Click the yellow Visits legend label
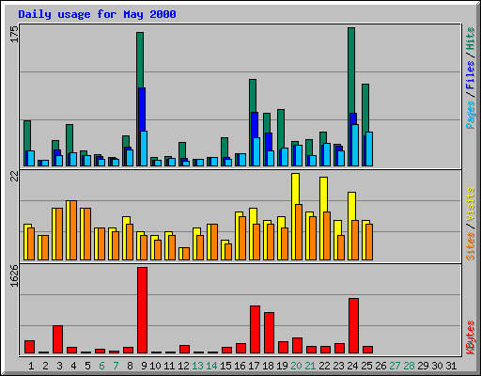This screenshot has height=376, width=481. [471, 204]
